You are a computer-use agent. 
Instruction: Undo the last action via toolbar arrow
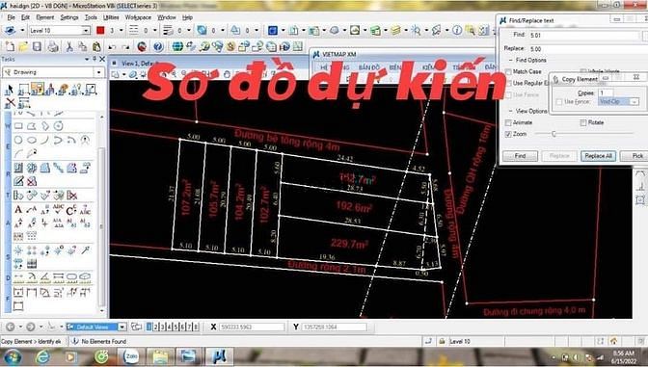pyautogui.click(x=112, y=46)
